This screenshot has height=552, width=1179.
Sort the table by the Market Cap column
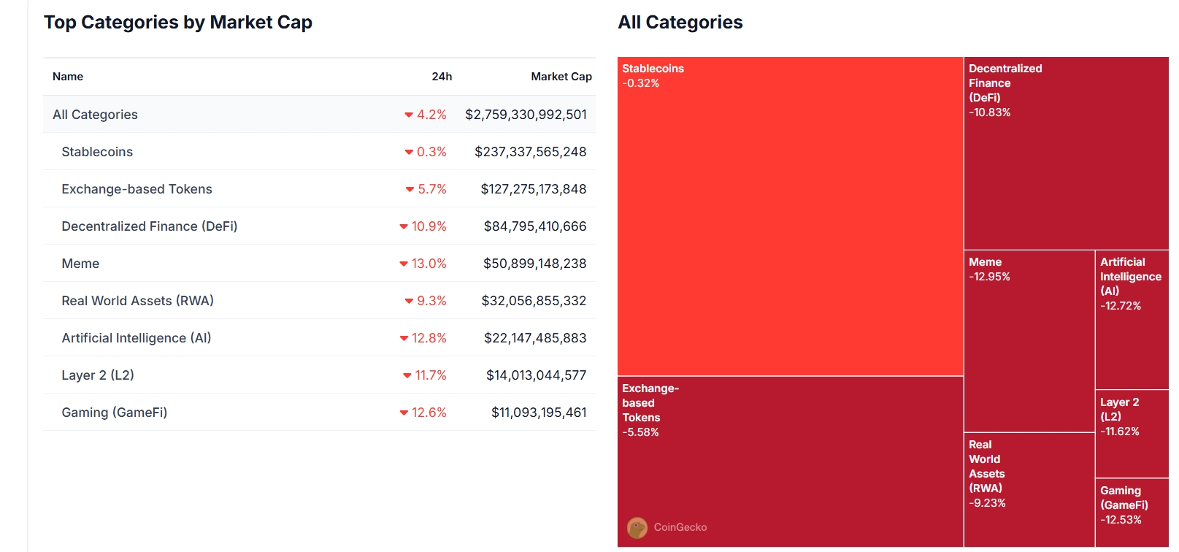click(x=561, y=77)
